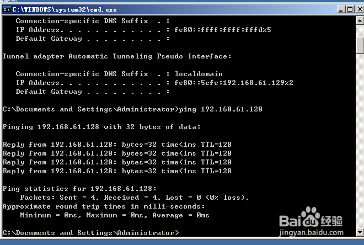The width and height of the screenshot is (364, 245).
Task: Click the cmd.exe title bar text
Action: (x=65, y=9)
